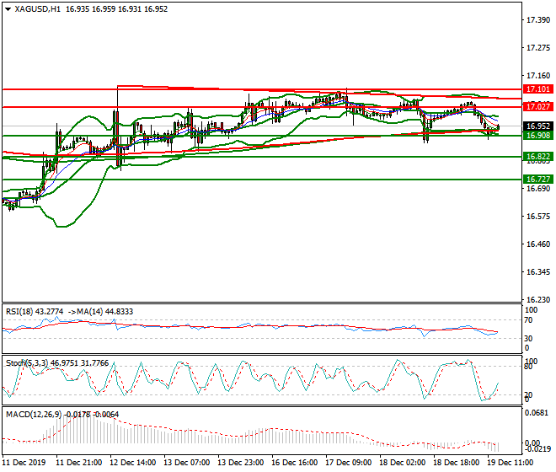Click the black 16.952 current price label

coord(538,126)
